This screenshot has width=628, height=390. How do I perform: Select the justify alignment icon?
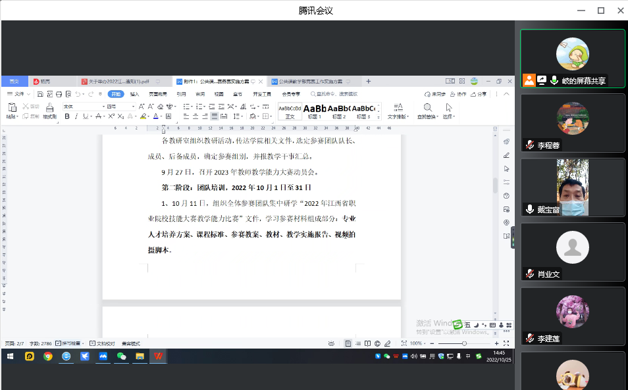(x=215, y=116)
